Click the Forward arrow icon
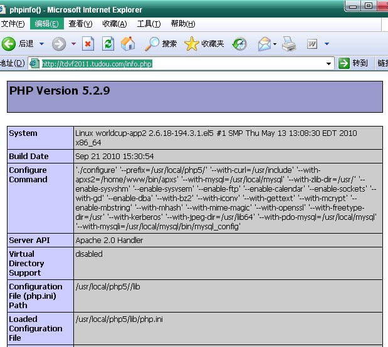Screen dimensions: 388x347 click(x=59, y=44)
